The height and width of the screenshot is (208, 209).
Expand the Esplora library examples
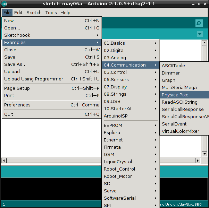pos(131,133)
